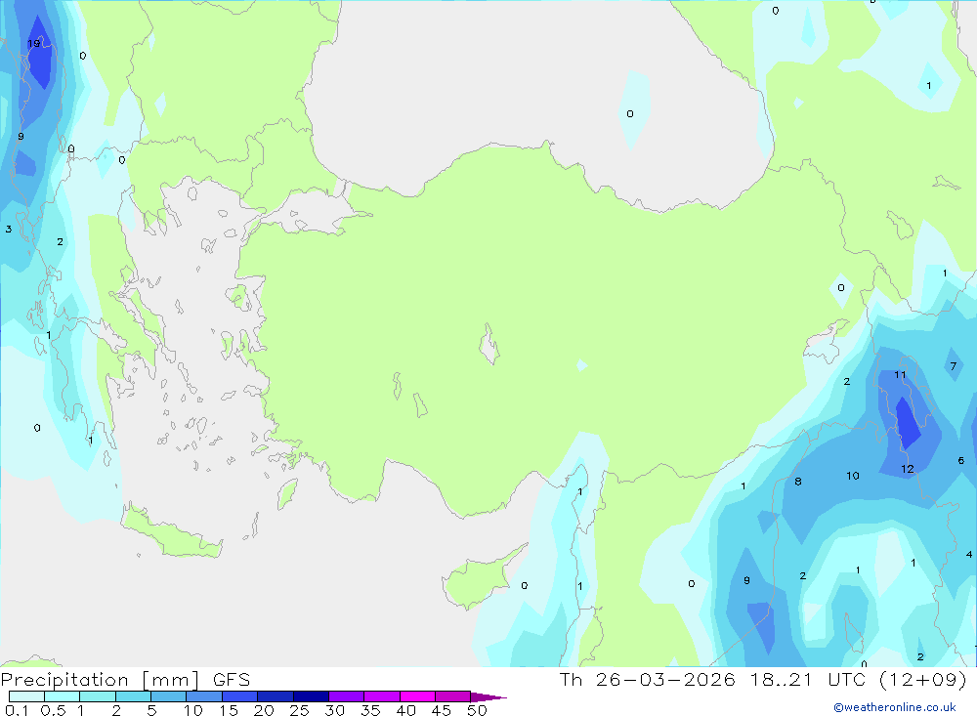Select the 'Precipitation [mm]' title text

(x=101, y=680)
